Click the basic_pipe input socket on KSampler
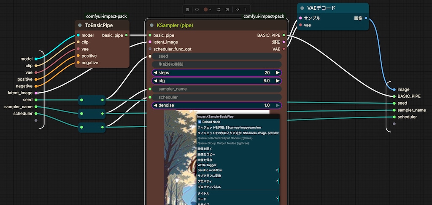The image size is (432, 205). pos(150,35)
